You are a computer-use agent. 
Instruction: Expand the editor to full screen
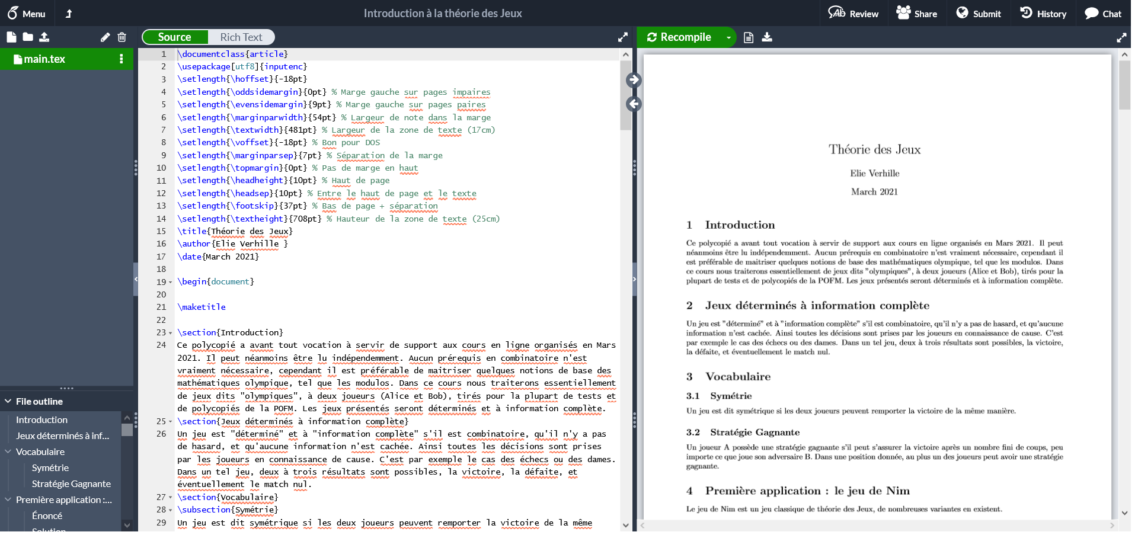tap(622, 37)
